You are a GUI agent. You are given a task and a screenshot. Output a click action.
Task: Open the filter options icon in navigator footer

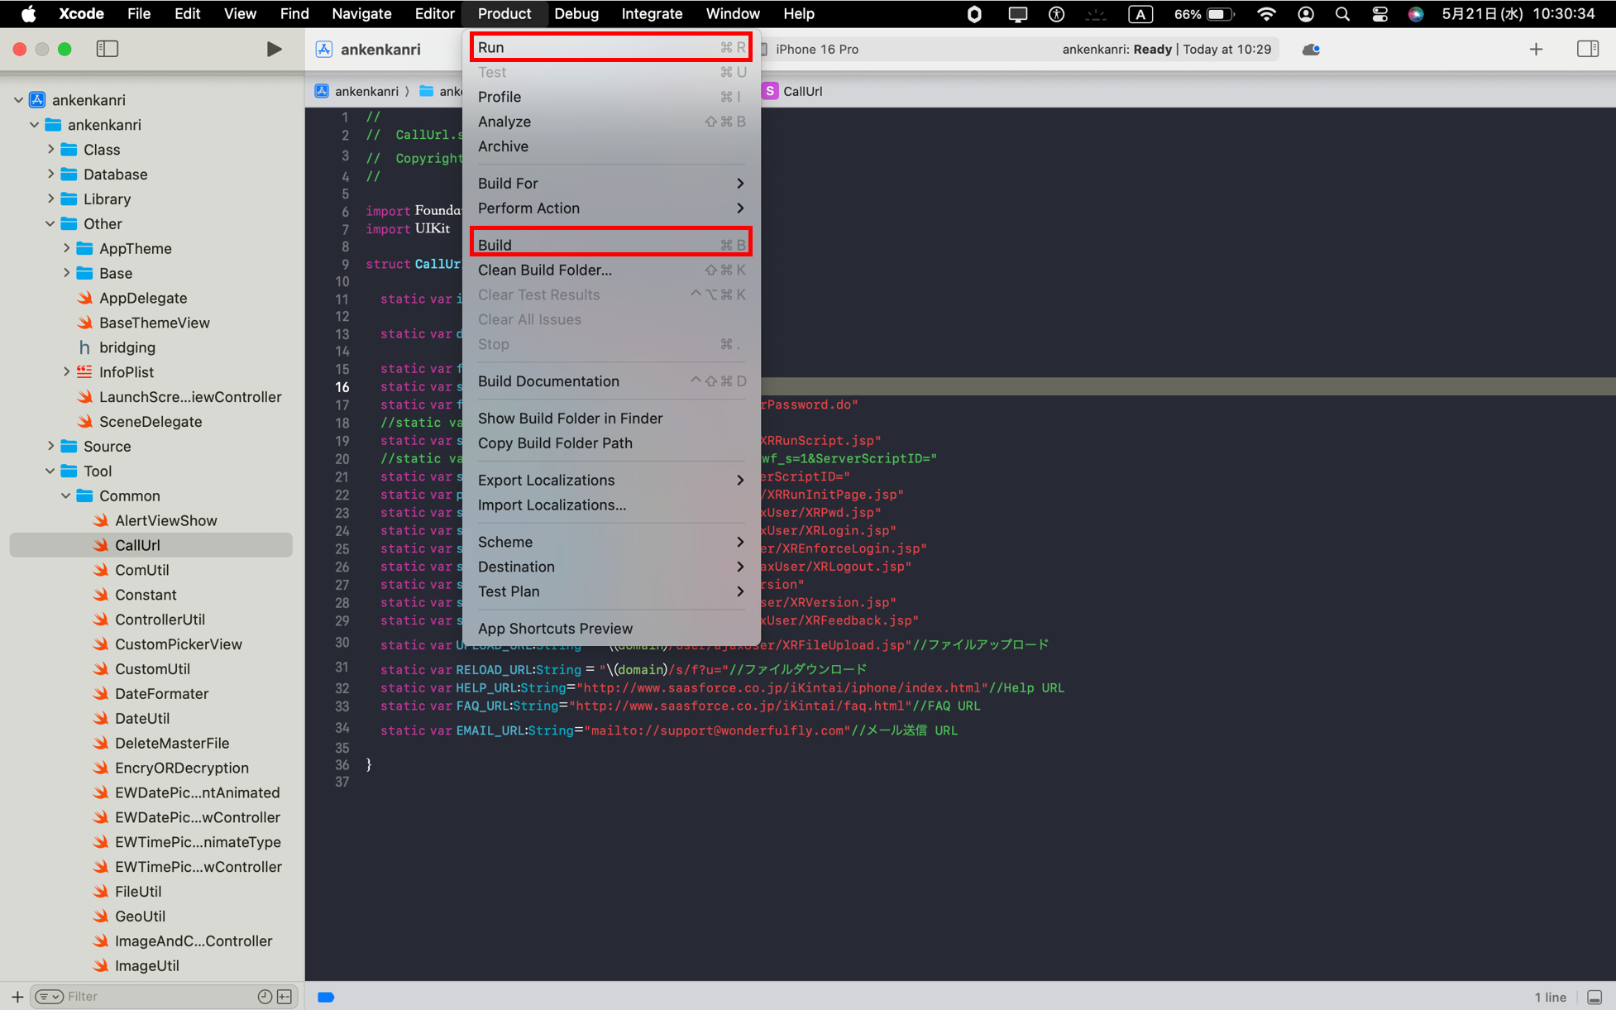(50, 997)
